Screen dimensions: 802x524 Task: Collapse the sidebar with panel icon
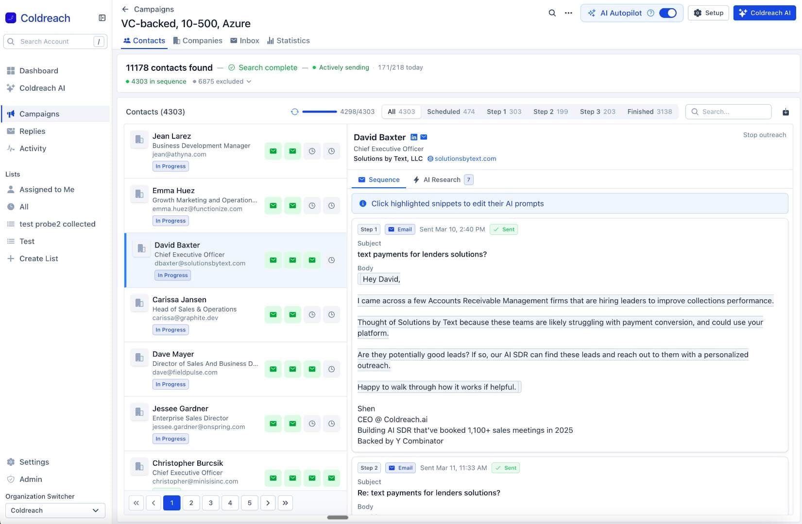[102, 18]
